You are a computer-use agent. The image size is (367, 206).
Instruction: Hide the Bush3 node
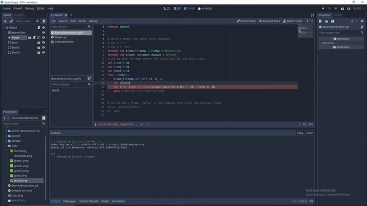(x=44, y=53)
